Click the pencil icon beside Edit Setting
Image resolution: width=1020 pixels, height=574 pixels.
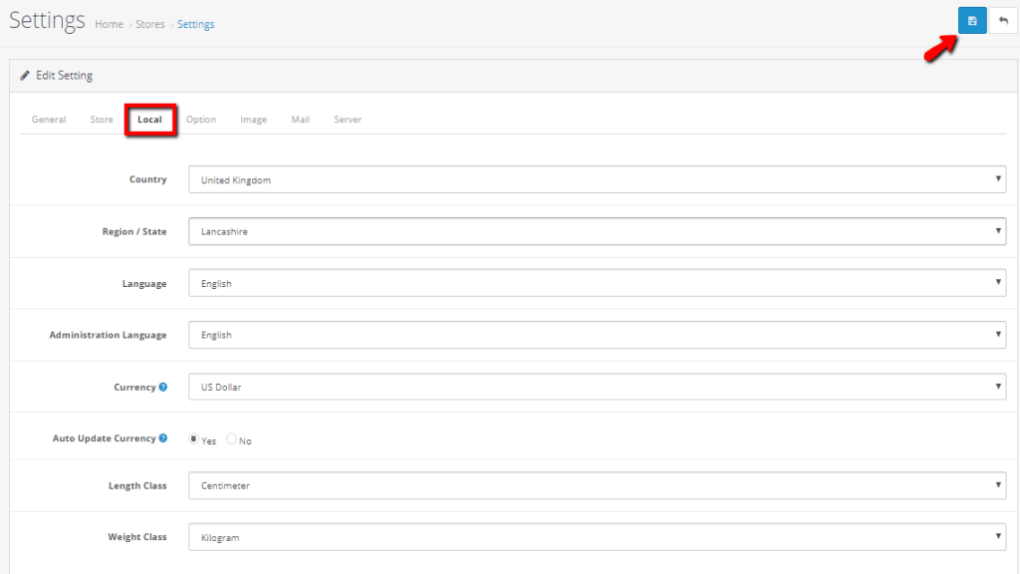tap(25, 76)
